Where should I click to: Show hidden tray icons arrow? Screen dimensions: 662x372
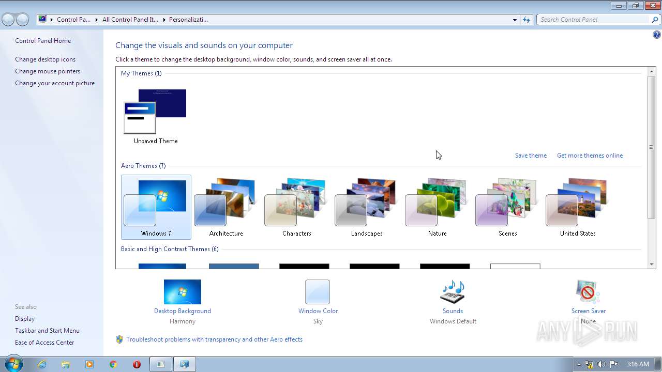579,364
